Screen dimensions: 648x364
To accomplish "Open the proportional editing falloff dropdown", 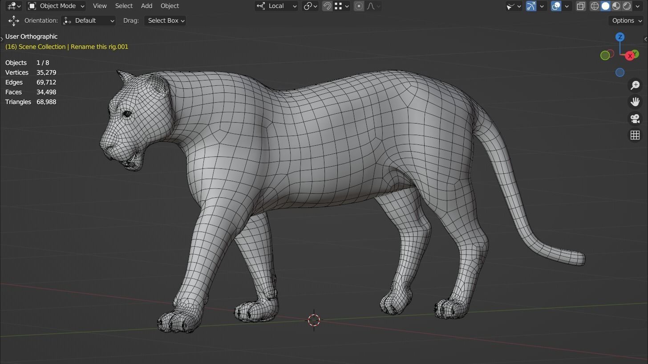I will pyautogui.click(x=373, y=6).
